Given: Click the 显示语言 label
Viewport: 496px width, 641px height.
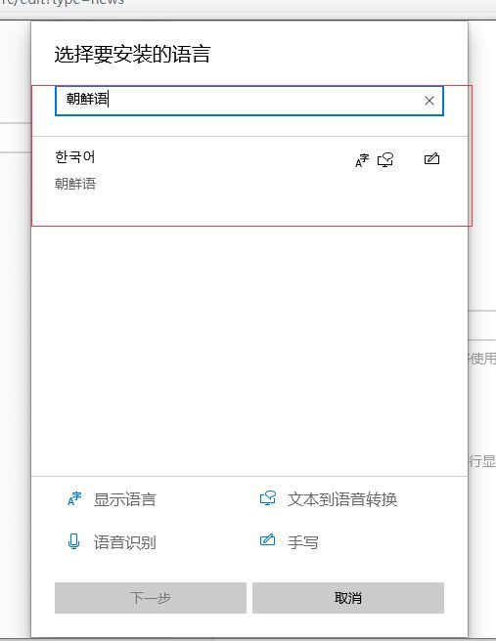Looking at the screenshot, I should click(x=125, y=499).
